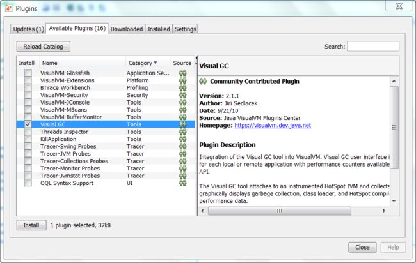Check the VisualVM-Security install checkbox
The image size is (416, 263).
(28, 95)
